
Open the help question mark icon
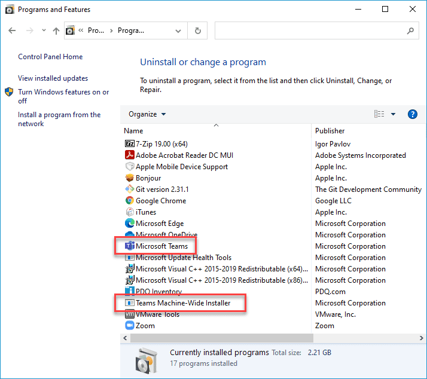(412, 114)
